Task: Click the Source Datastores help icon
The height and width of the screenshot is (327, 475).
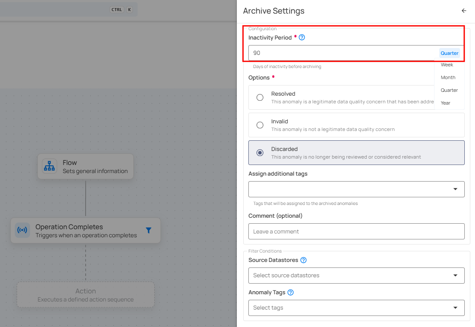Action: pyautogui.click(x=303, y=260)
